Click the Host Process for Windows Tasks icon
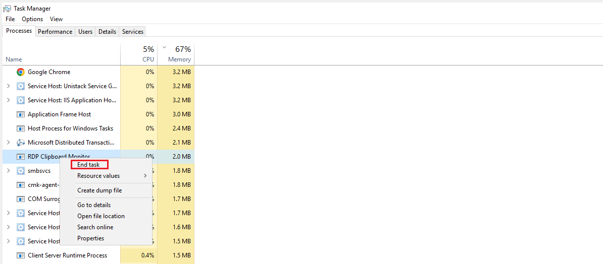The width and height of the screenshot is (603, 264). pos(21,128)
